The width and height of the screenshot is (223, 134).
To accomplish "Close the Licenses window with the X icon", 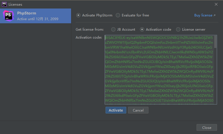I will (216, 5).
